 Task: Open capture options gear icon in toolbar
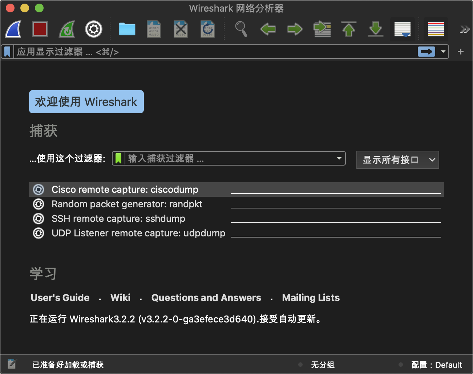[x=94, y=29]
